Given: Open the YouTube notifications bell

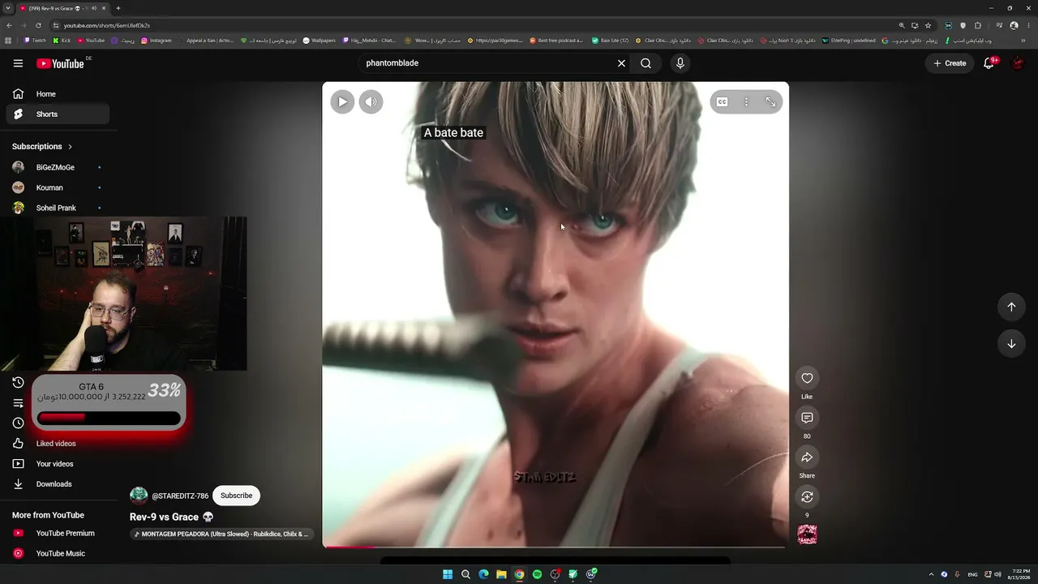Looking at the screenshot, I should [989, 63].
